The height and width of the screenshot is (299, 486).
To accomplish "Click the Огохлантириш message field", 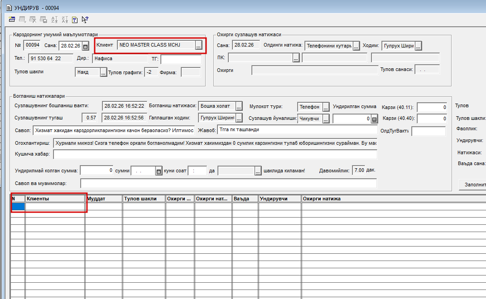I will 215,143.
